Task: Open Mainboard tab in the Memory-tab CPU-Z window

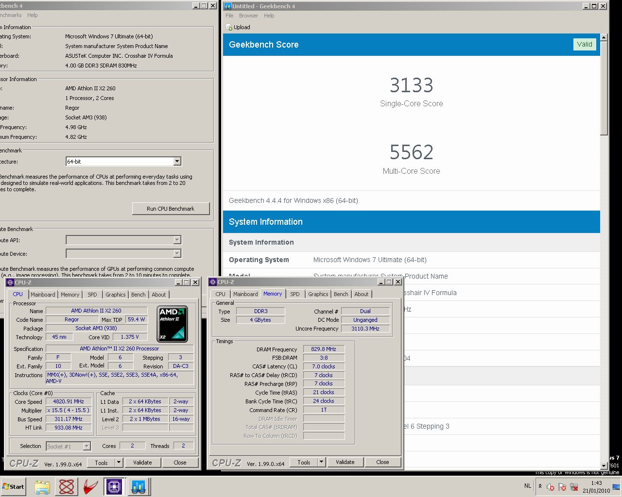Action: 245,294
